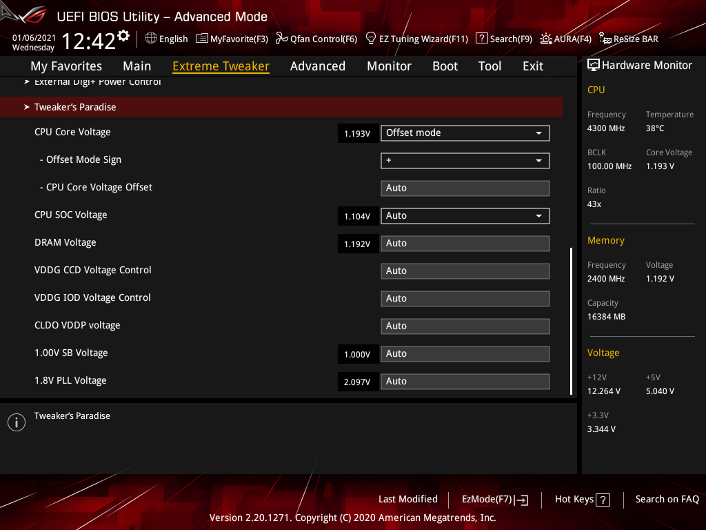706x530 pixels.
Task: Click 1.8V PLL Voltage field
Action: [465, 381]
